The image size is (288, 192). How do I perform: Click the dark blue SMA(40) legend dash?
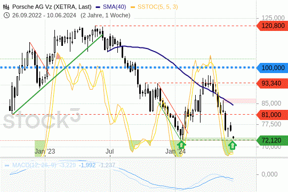click(98, 7)
